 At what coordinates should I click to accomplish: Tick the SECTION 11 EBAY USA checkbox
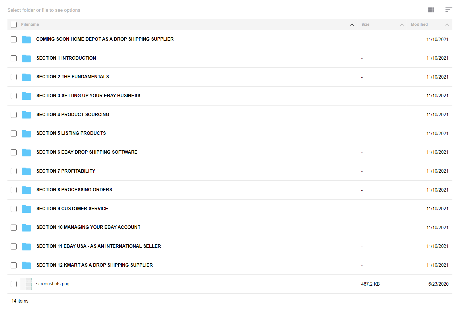(x=14, y=246)
